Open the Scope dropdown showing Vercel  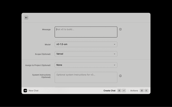(x=86, y=54)
